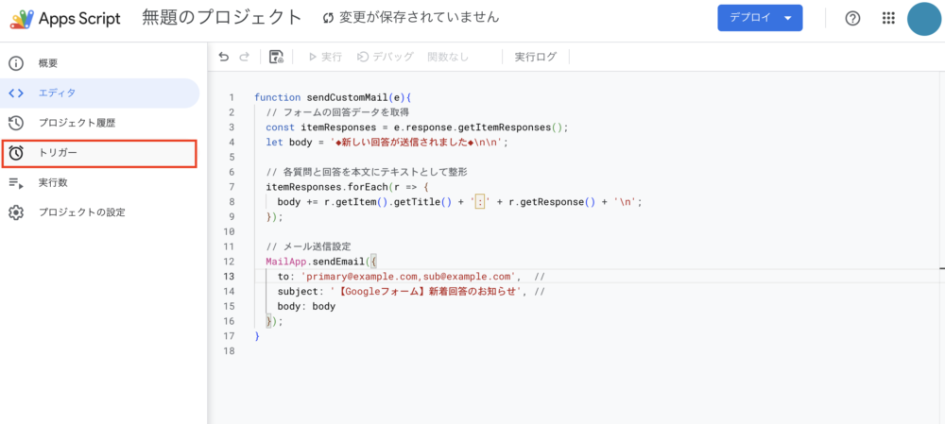Screen dimensions: 945x424
Task: Click line number 18 in gutter
Action: pyautogui.click(x=229, y=350)
